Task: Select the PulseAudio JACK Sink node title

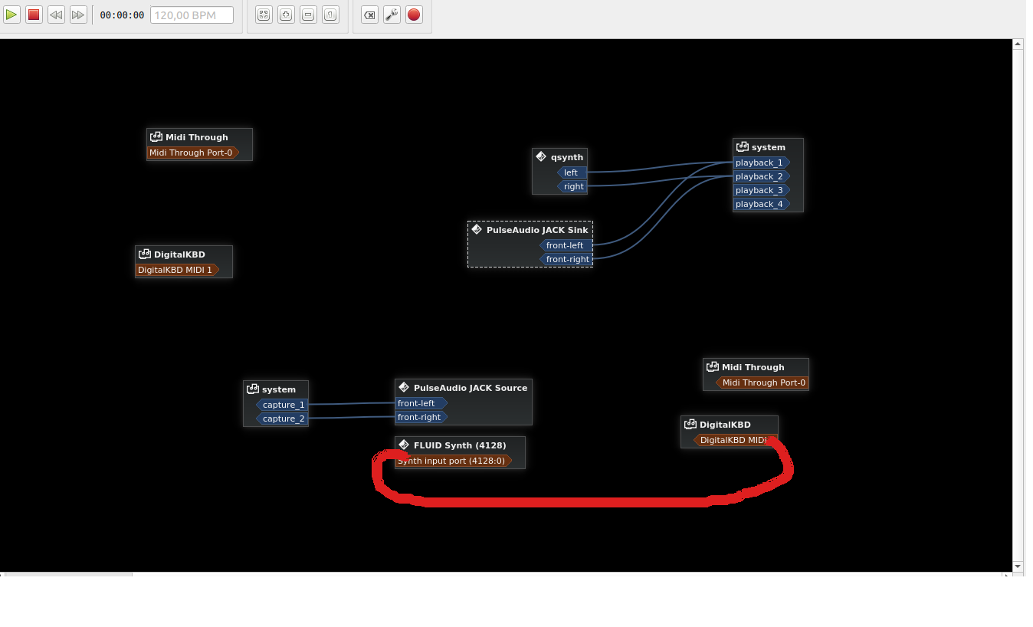Action: 537,230
